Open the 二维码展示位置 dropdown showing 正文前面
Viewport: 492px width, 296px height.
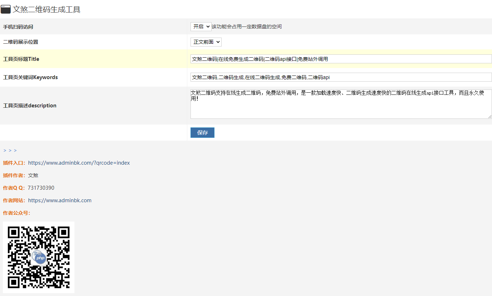tap(206, 42)
